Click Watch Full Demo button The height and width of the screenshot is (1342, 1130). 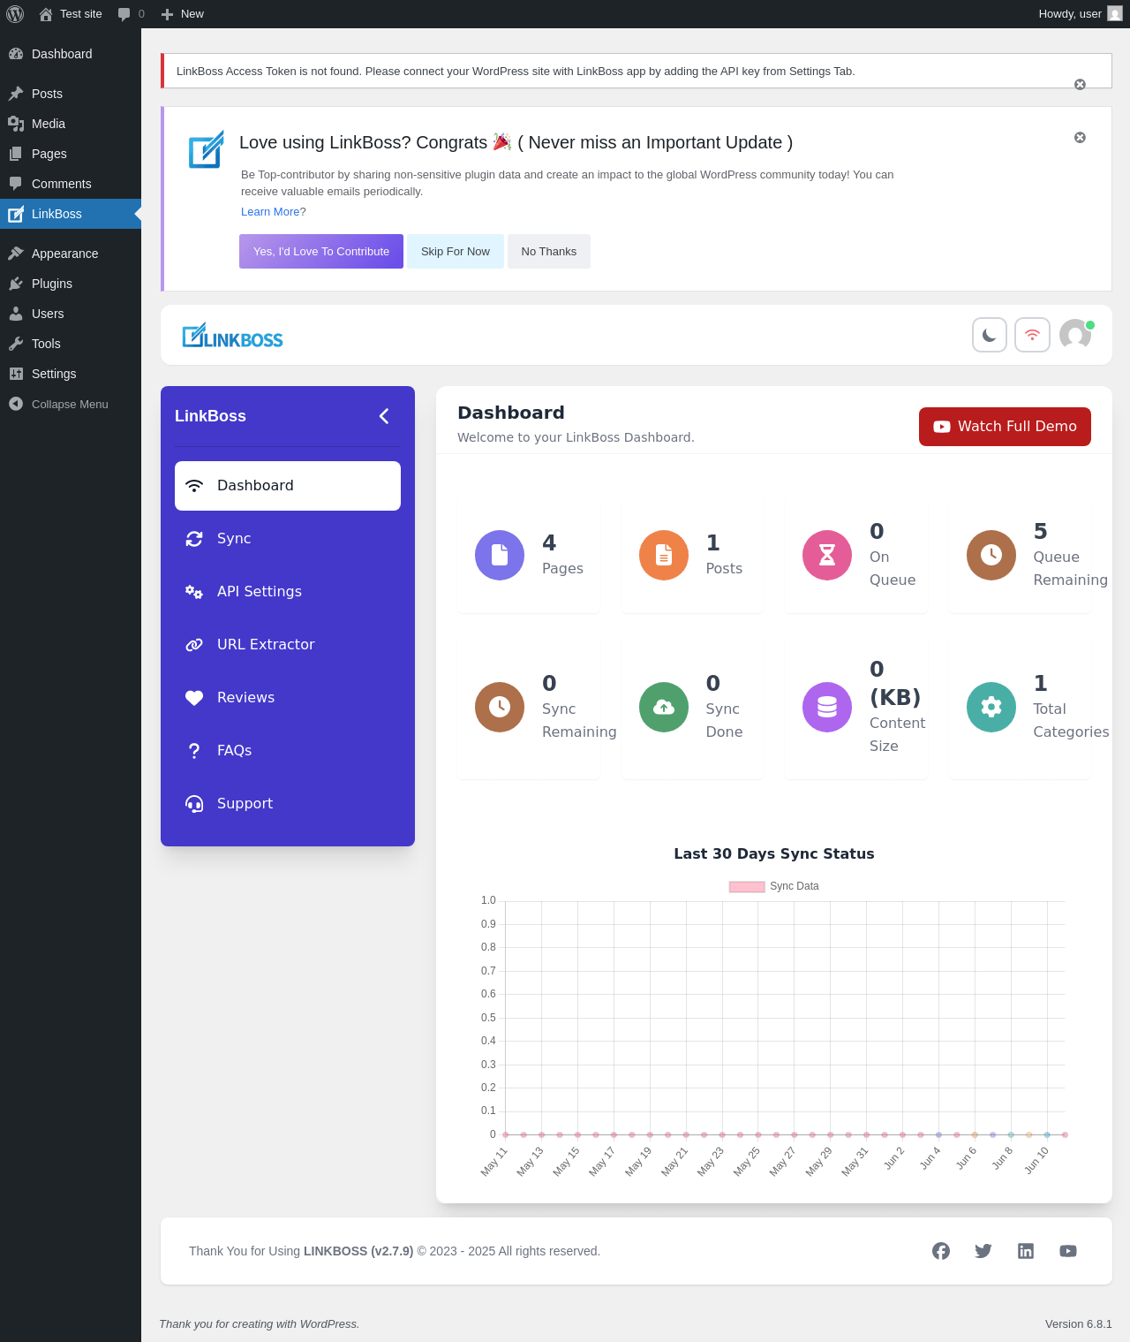click(x=1005, y=427)
